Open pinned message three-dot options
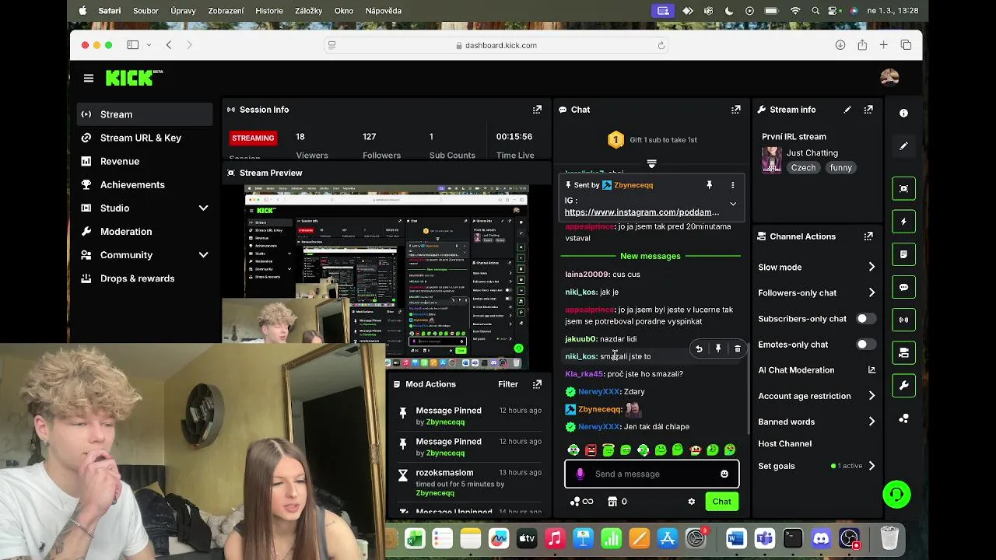 (732, 185)
